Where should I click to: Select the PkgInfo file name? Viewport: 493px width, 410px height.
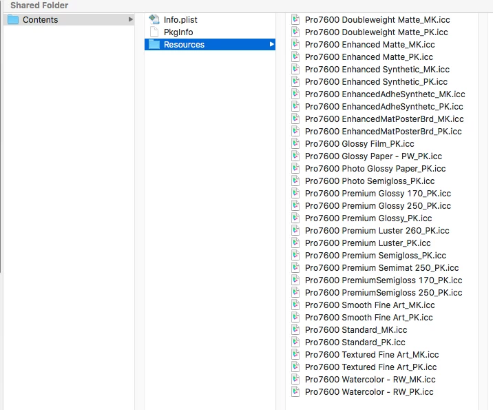[178, 32]
